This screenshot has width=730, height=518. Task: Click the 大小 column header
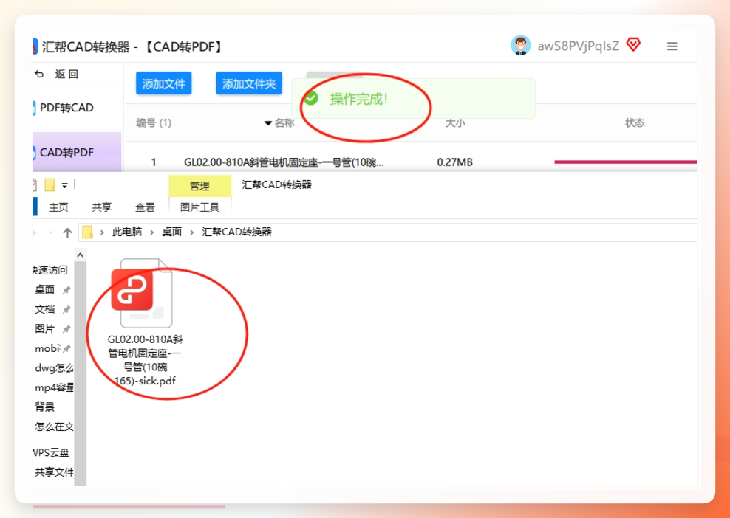tap(455, 122)
